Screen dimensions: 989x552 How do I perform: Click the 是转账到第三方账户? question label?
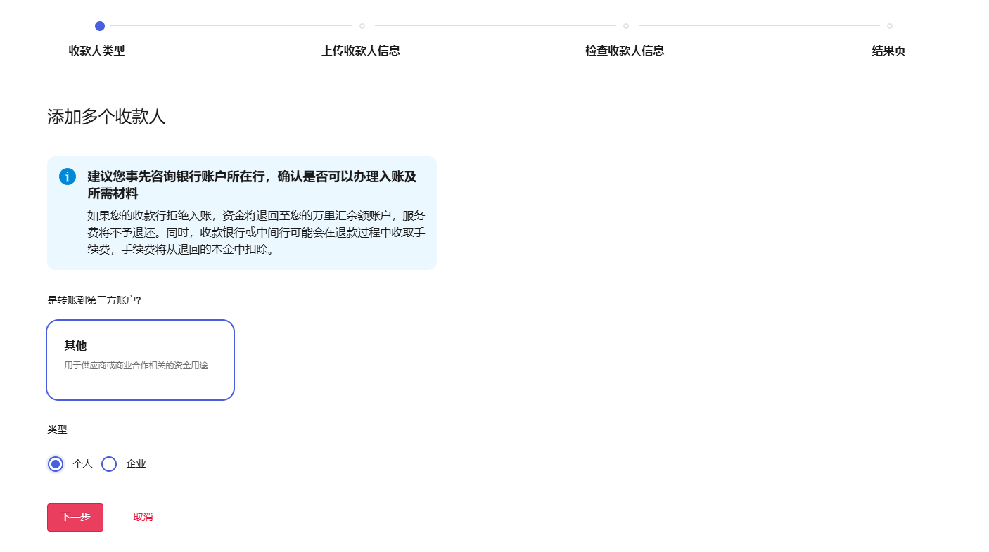tap(94, 300)
